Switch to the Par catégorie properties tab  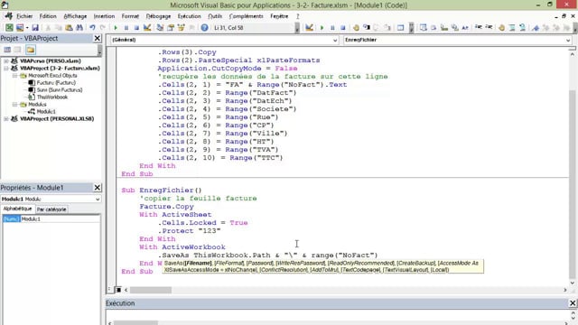[51, 209]
